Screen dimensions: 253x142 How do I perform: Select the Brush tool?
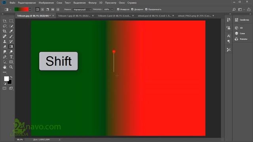pyautogui.click(x=11, y=36)
